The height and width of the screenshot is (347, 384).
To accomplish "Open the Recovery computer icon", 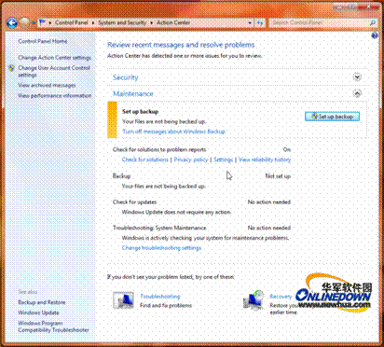I will click(x=254, y=299).
